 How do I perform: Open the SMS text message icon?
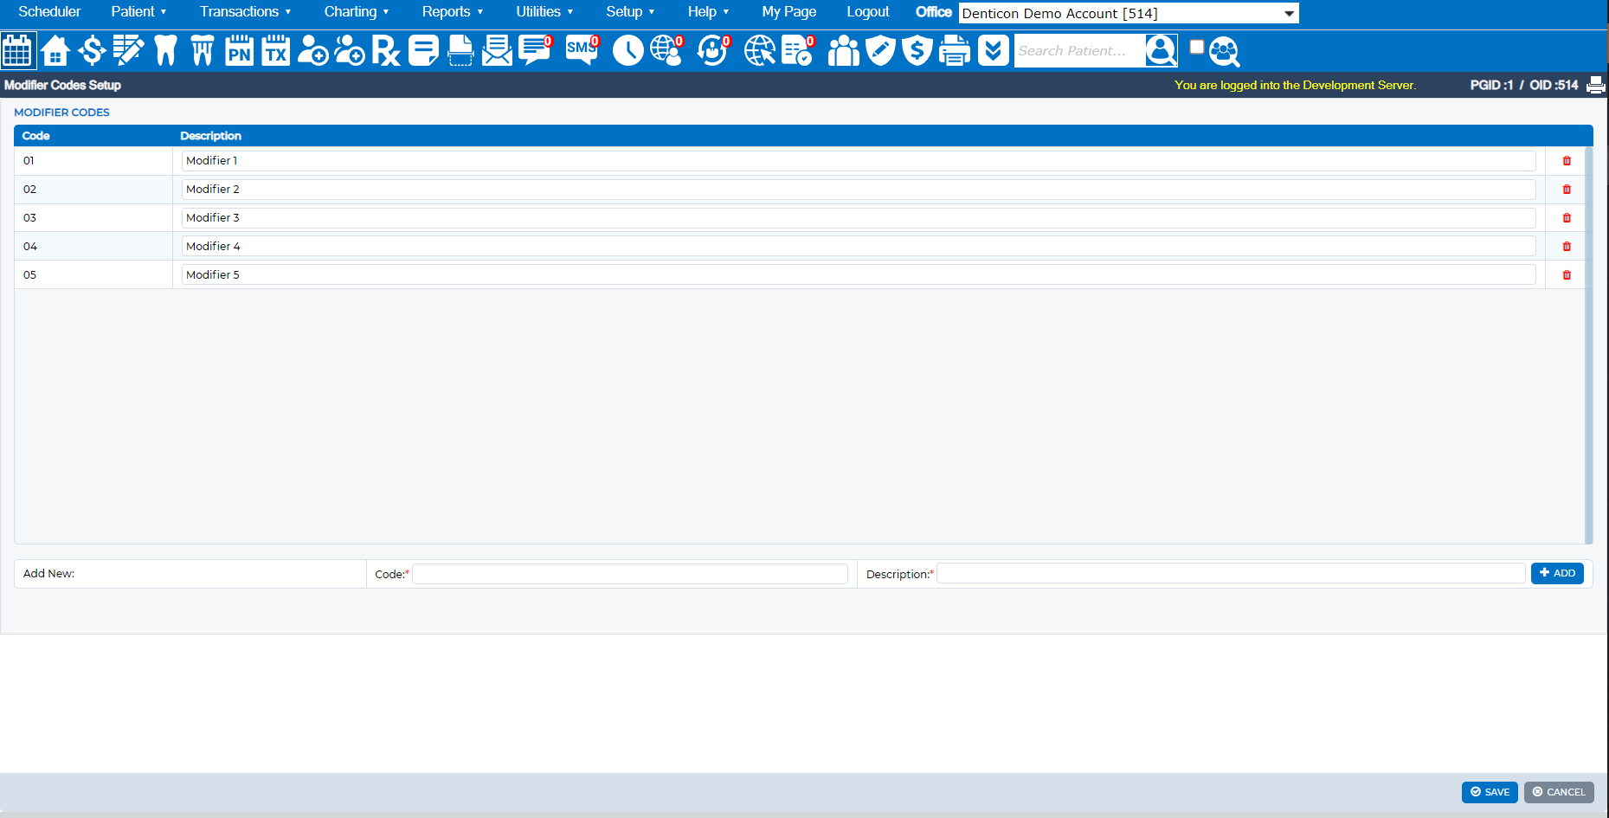click(582, 50)
